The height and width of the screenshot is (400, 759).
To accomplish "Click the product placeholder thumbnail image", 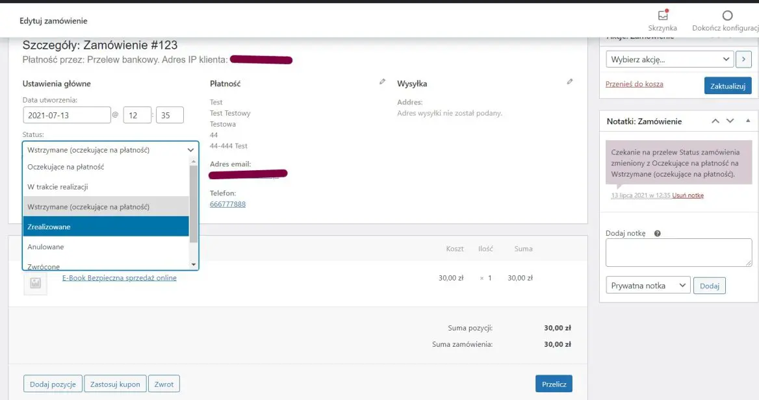I will pyautogui.click(x=35, y=283).
